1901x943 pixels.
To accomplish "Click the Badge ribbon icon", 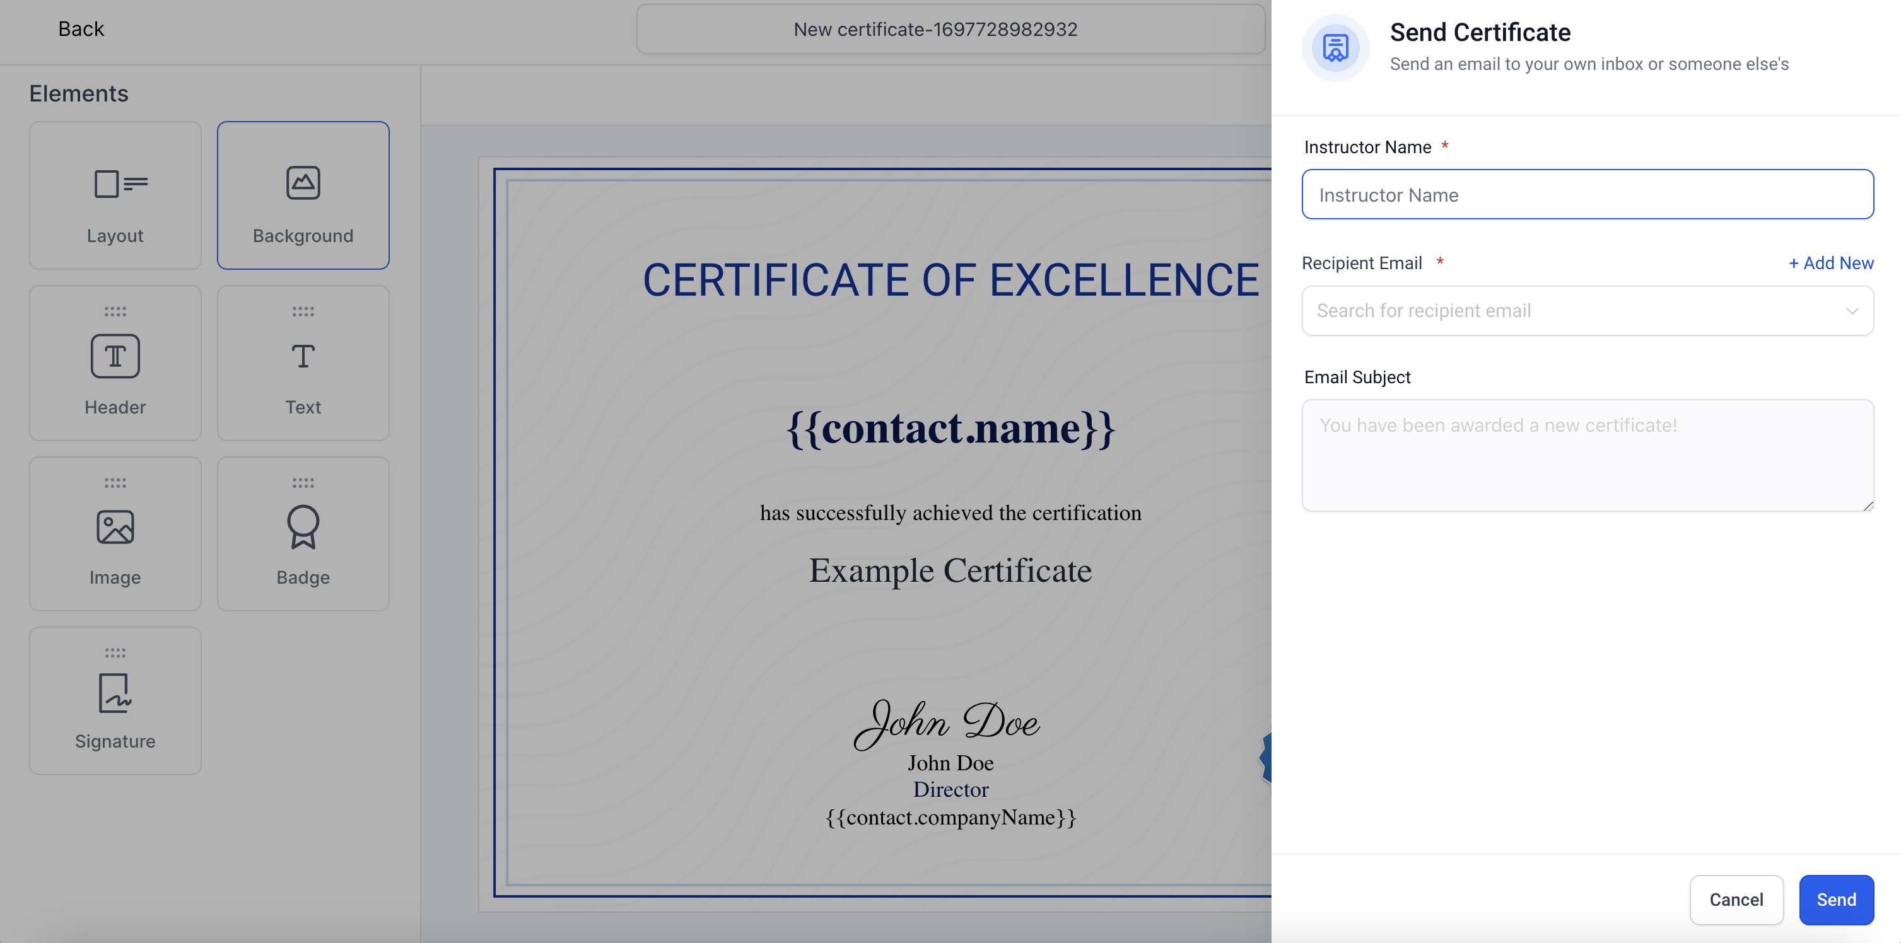I will [303, 526].
